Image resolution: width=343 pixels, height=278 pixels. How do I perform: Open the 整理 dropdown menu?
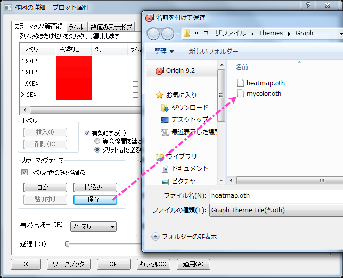(164, 52)
